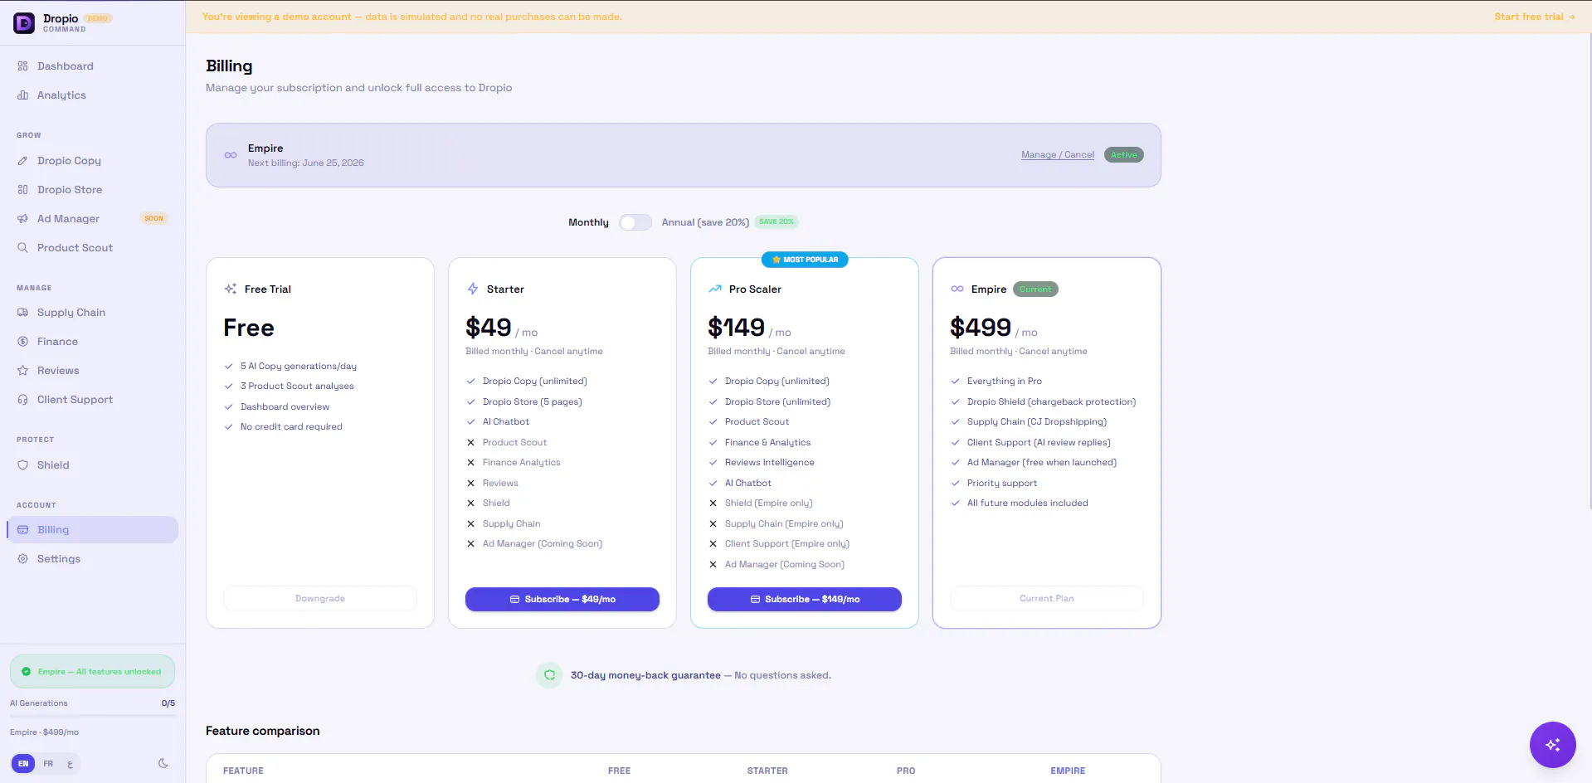Click the Client Support headset icon

click(23, 400)
